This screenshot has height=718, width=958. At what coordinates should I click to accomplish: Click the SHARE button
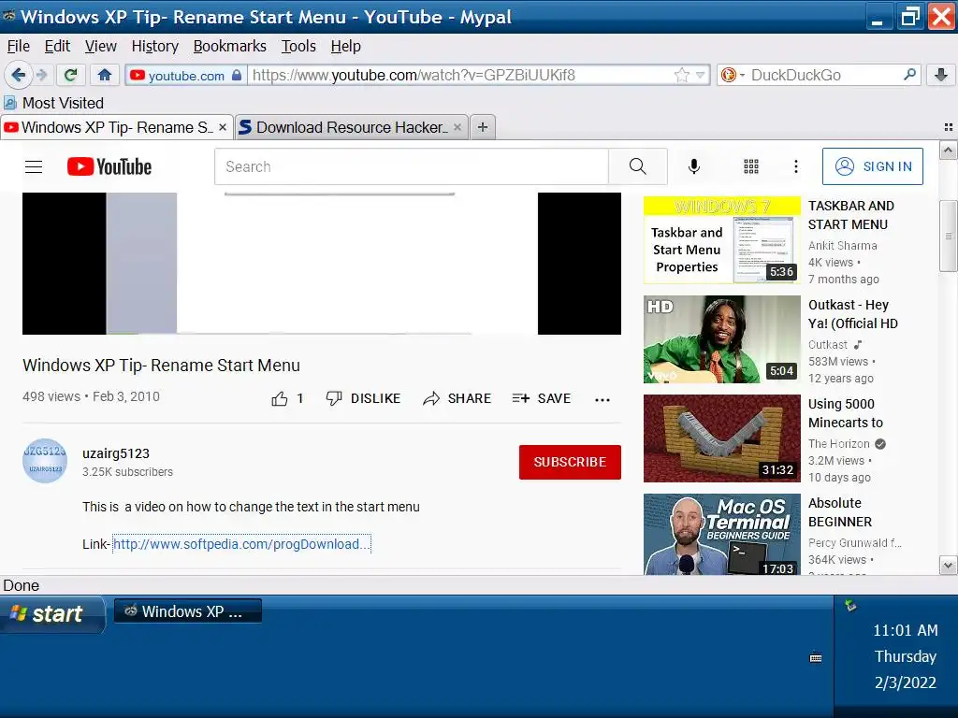(457, 398)
